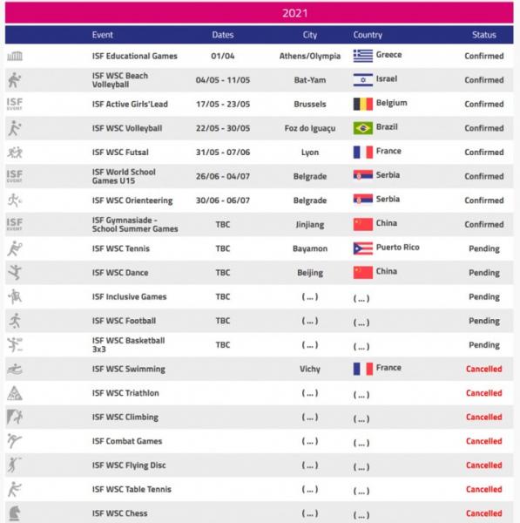This screenshot has height=523, width=520.
Task: Click the Futsal players icon
Action: [15, 153]
